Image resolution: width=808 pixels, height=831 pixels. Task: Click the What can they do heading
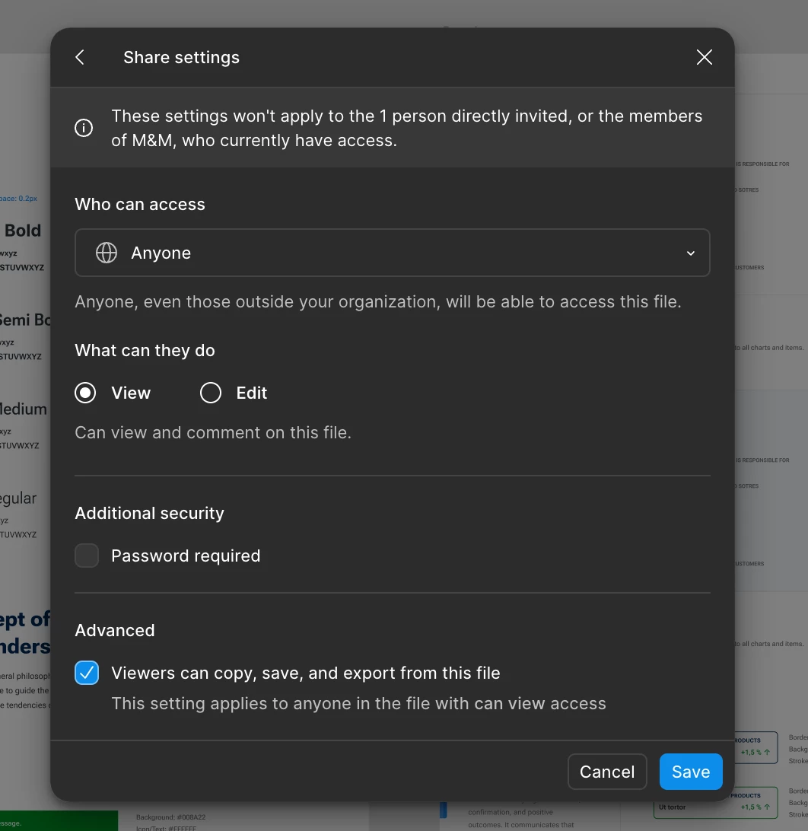tap(145, 350)
